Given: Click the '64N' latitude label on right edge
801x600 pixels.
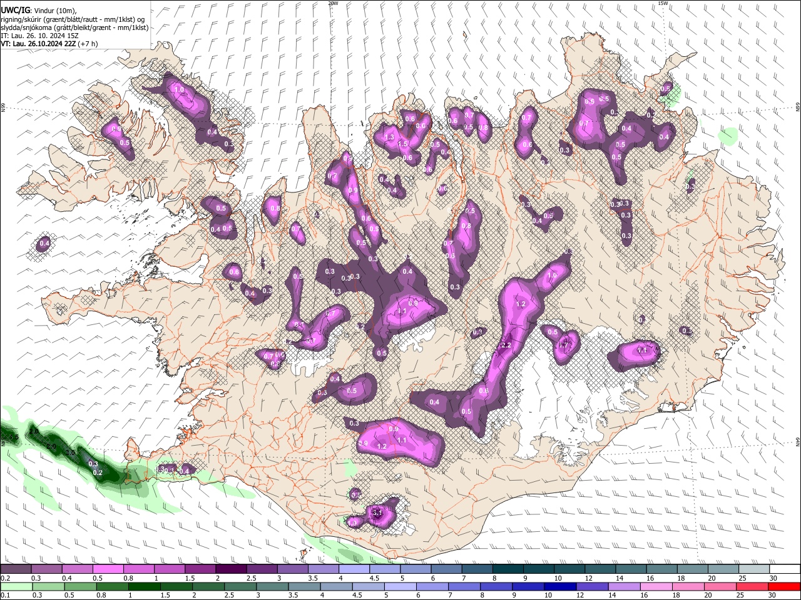Looking at the screenshot, I should point(797,441).
